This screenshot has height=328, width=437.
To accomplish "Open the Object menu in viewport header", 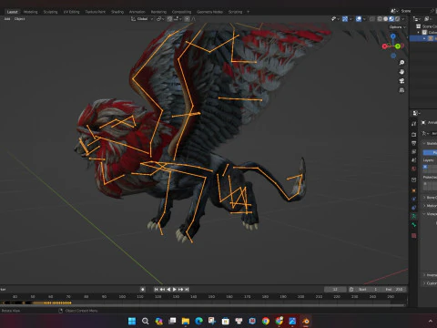I will pos(19,19).
